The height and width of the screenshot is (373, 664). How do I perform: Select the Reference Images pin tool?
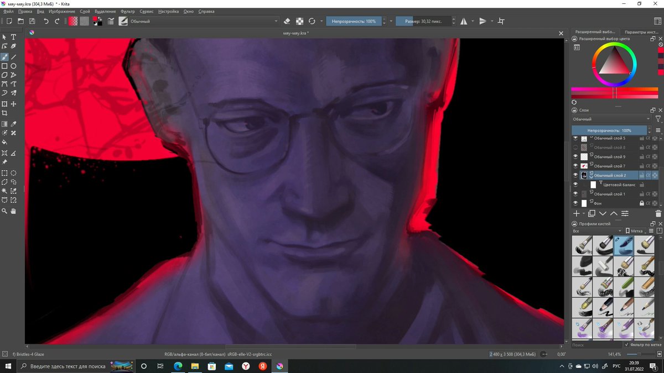pyautogui.click(x=4, y=162)
